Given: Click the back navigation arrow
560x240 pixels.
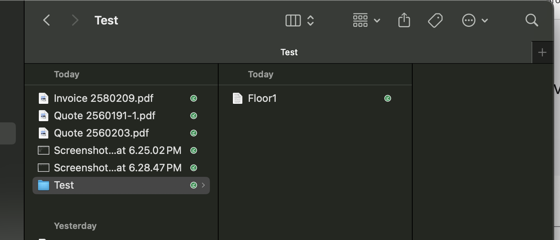Looking at the screenshot, I should pyautogui.click(x=47, y=20).
